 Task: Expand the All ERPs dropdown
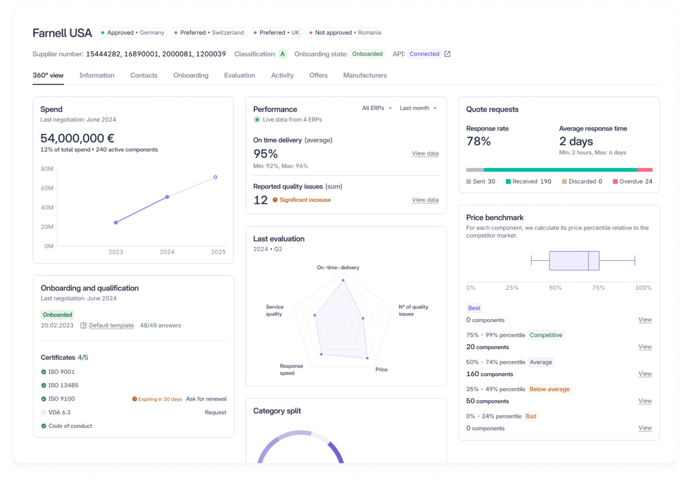(x=377, y=108)
